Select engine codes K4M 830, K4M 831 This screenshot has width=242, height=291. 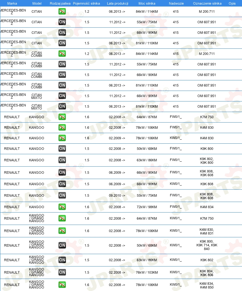(x=207, y=232)
